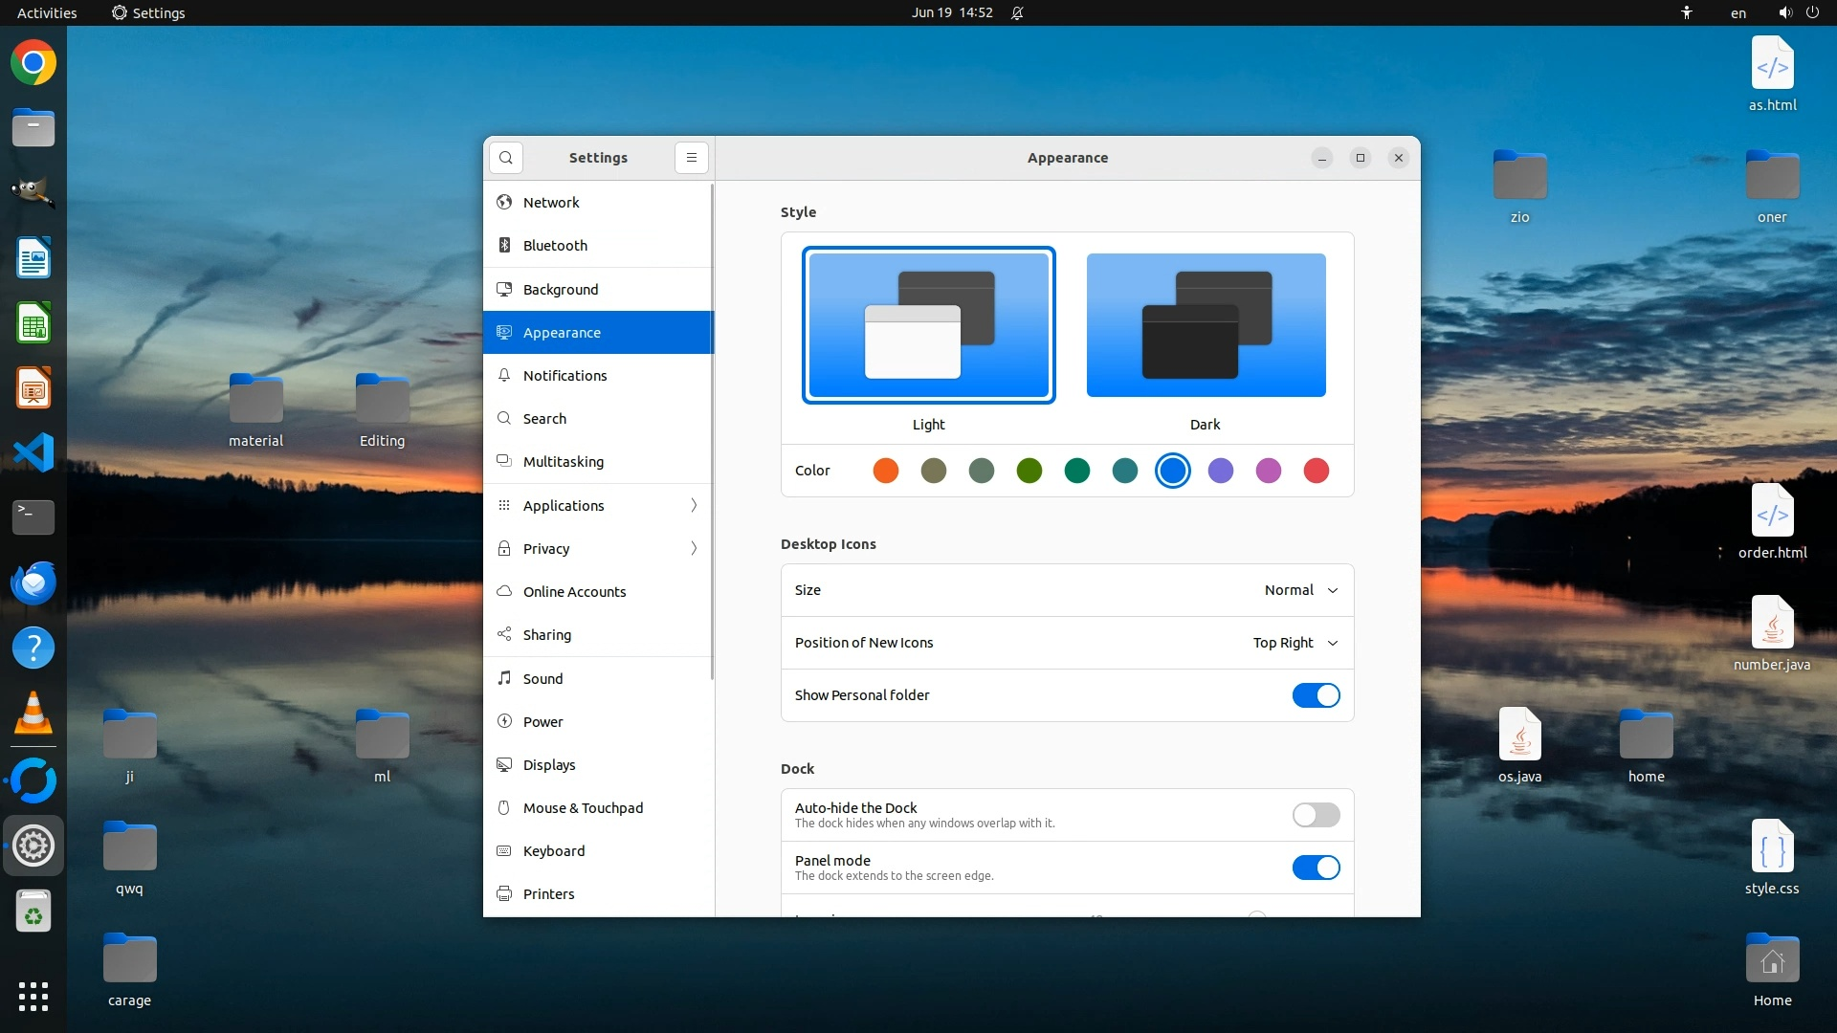The height and width of the screenshot is (1033, 1837).
Task: Open the icon Size dropdown
Action: click(1300, 590)
